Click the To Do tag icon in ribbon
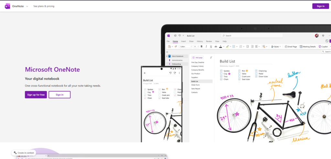331x159 pixels. [x=264, y=47]
